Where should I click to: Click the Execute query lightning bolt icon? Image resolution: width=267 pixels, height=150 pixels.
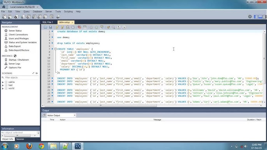[57, 27]
